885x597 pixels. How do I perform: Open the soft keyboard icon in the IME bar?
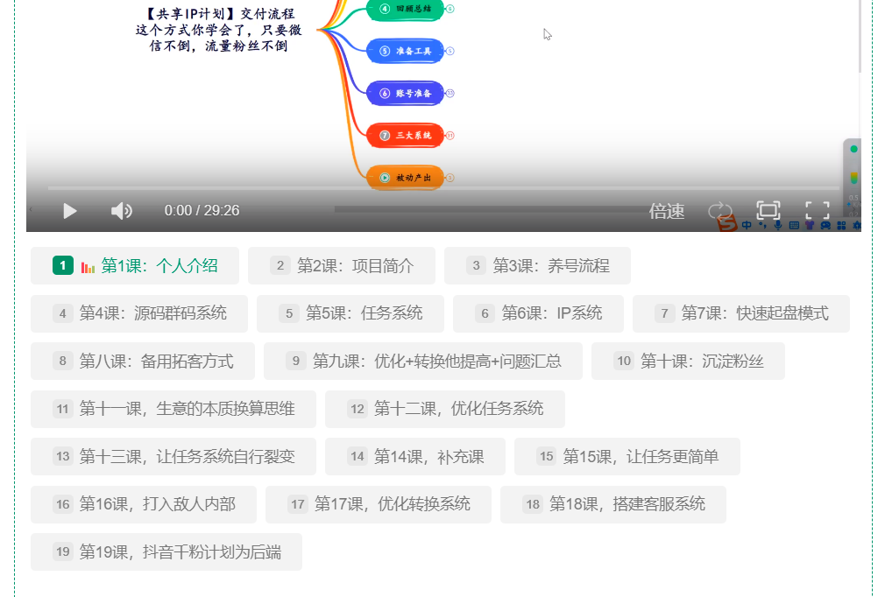tap(794, 225)
